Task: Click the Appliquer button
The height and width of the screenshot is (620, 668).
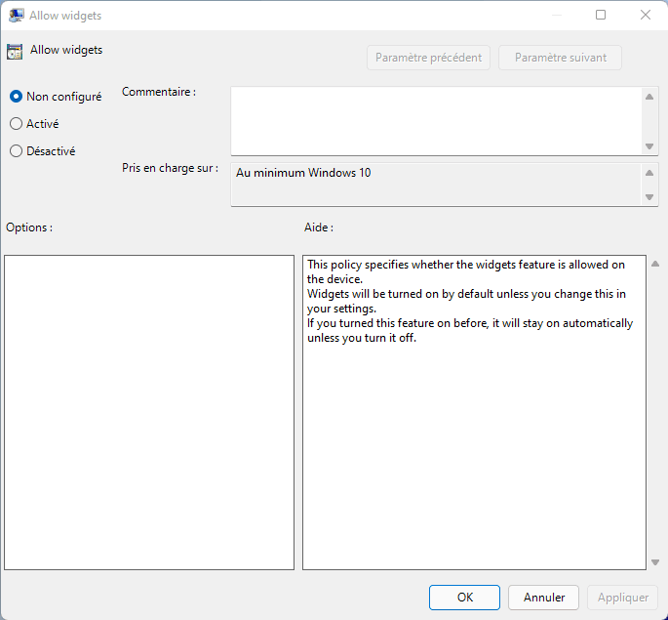Action: click(622, 598)
